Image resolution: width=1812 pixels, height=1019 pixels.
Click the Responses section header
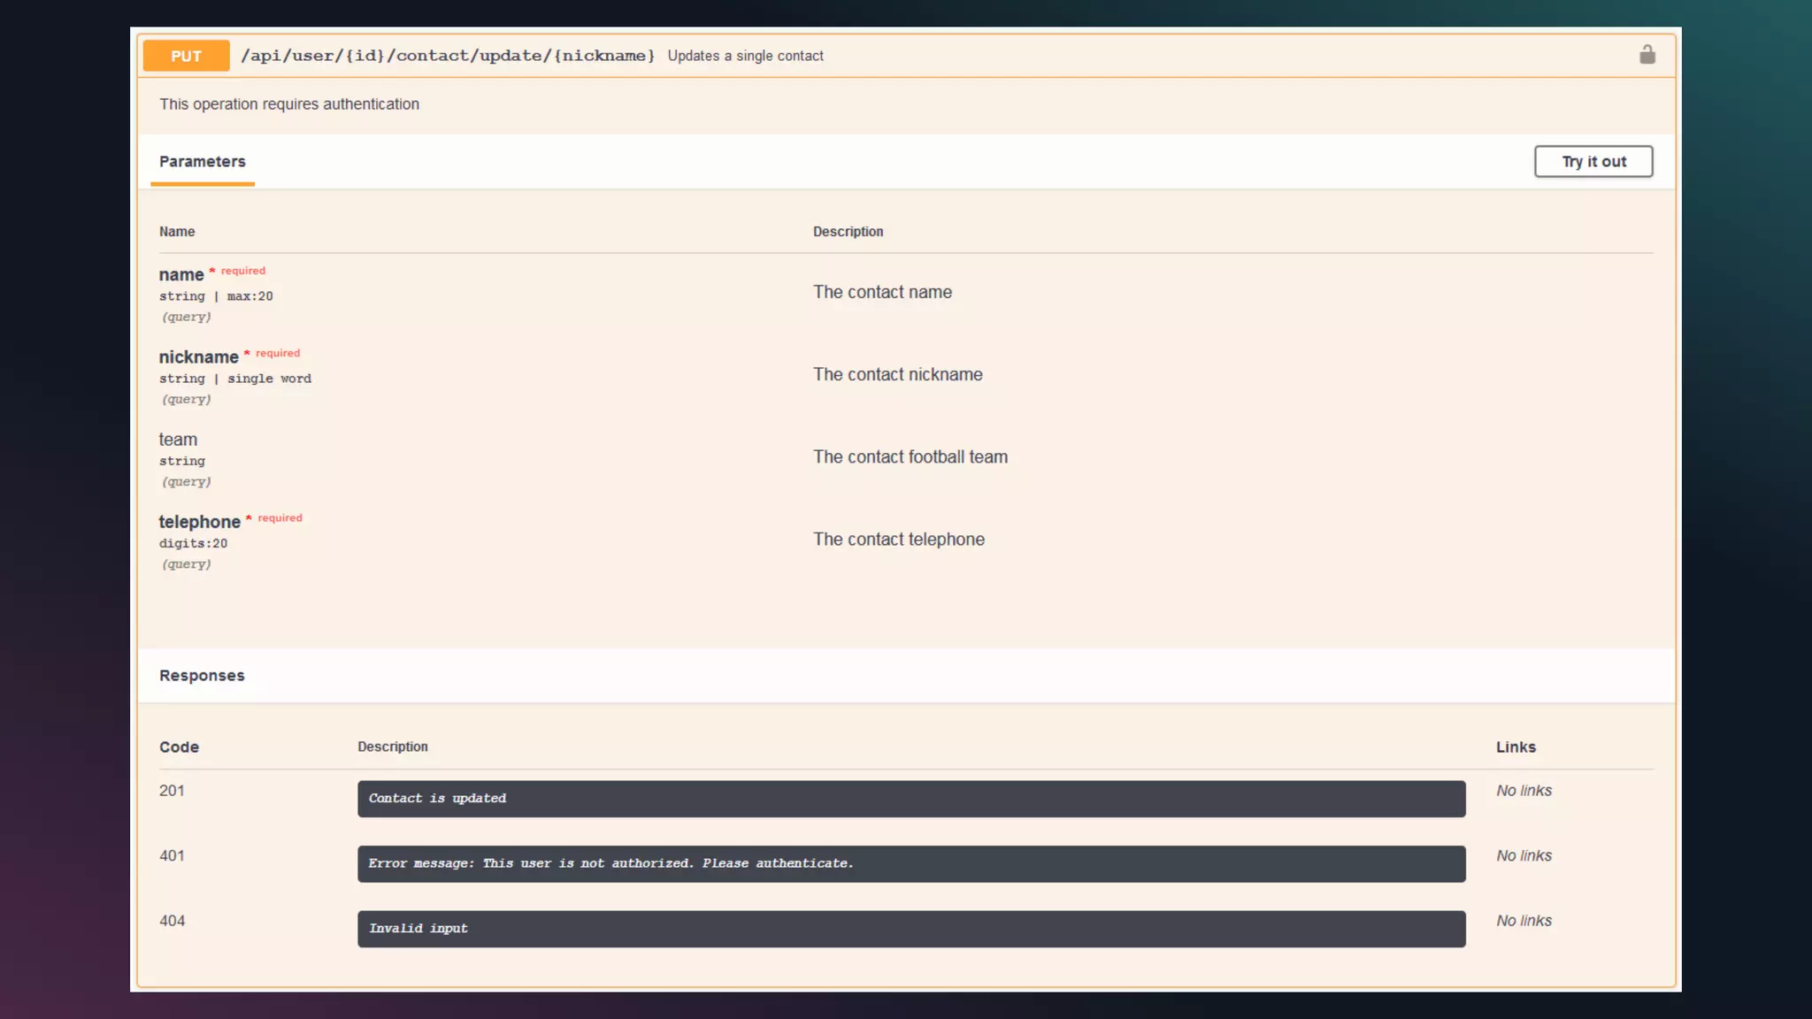tap(202, 676)
